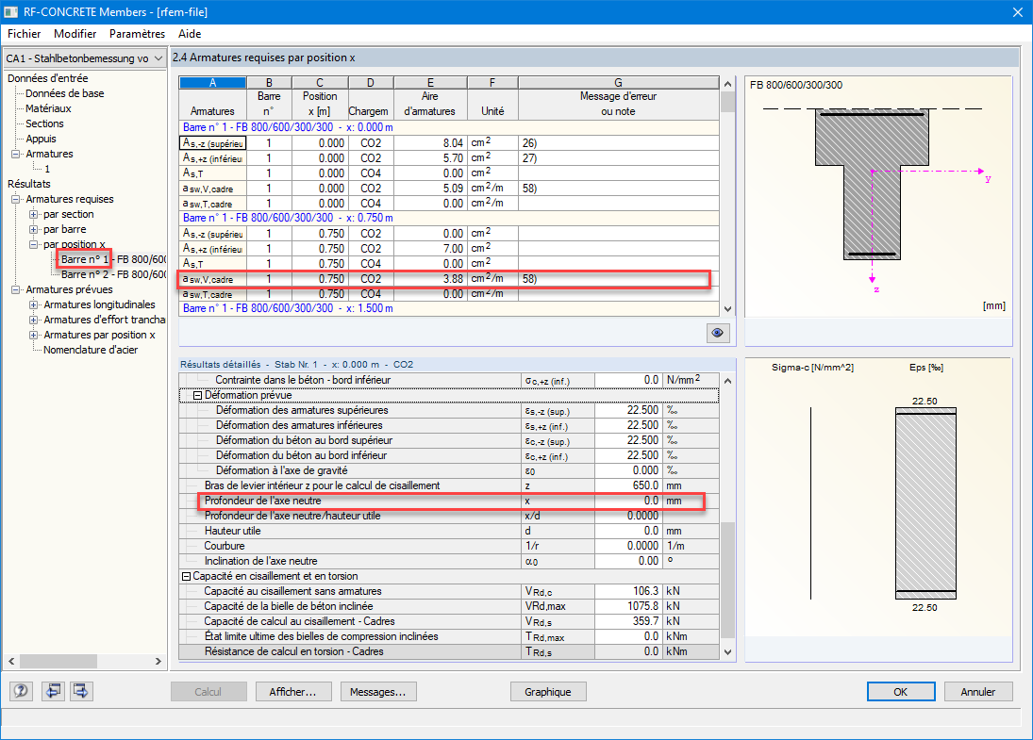This screenshot has width=1033, height=740.
Task: Click scroll-down arrow of details table
Action: coord(727,652)
